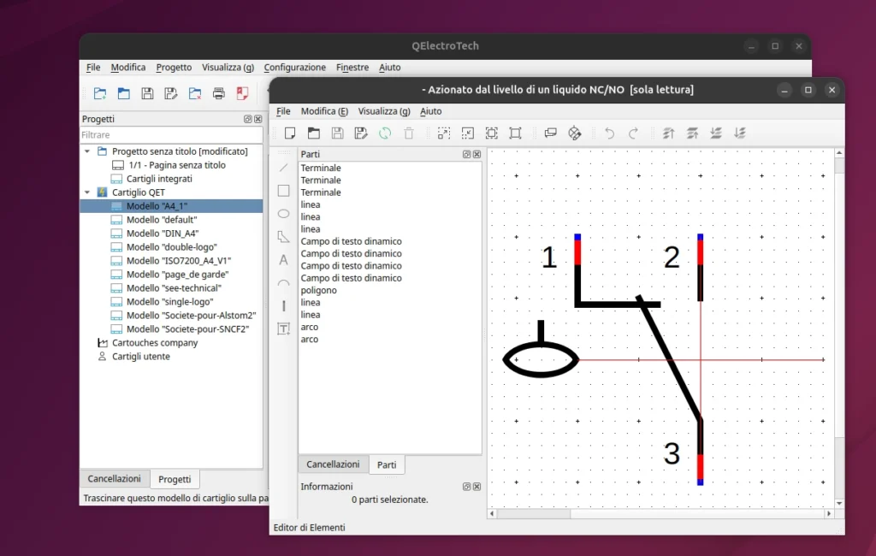Select 'poligono' in the Parti list

pyautogui.click(x=318, y=291)
